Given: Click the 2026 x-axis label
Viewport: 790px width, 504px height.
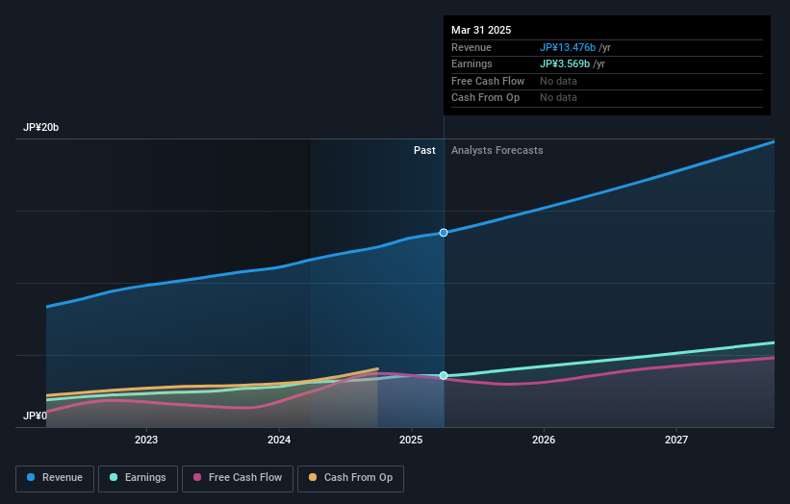Looking at the screenshot, I should click(544, 441).
